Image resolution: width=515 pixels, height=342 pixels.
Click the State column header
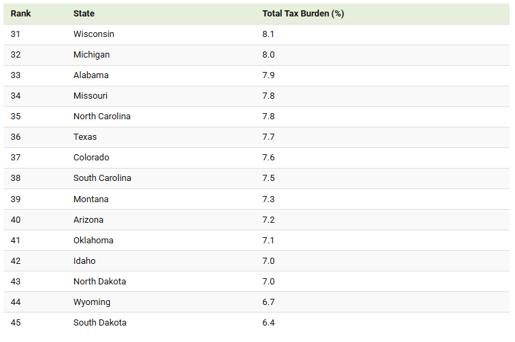pyautogui.click(x=84, y=14)
